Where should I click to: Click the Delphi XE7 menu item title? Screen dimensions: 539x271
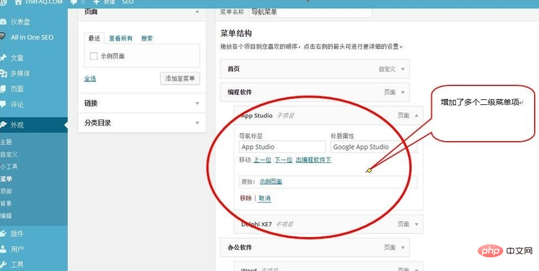[x=256, y=224]
